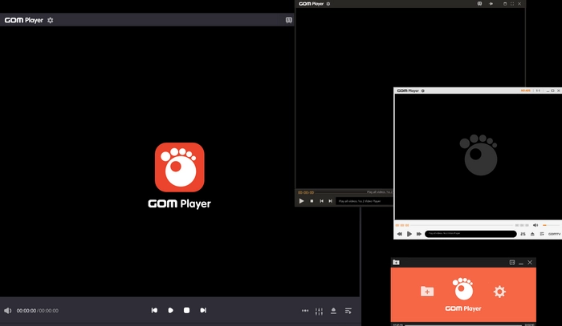Switch dark top player to fullscreen mode
Image resolution: width=562 pixels, height=326 pixels.
512,3
